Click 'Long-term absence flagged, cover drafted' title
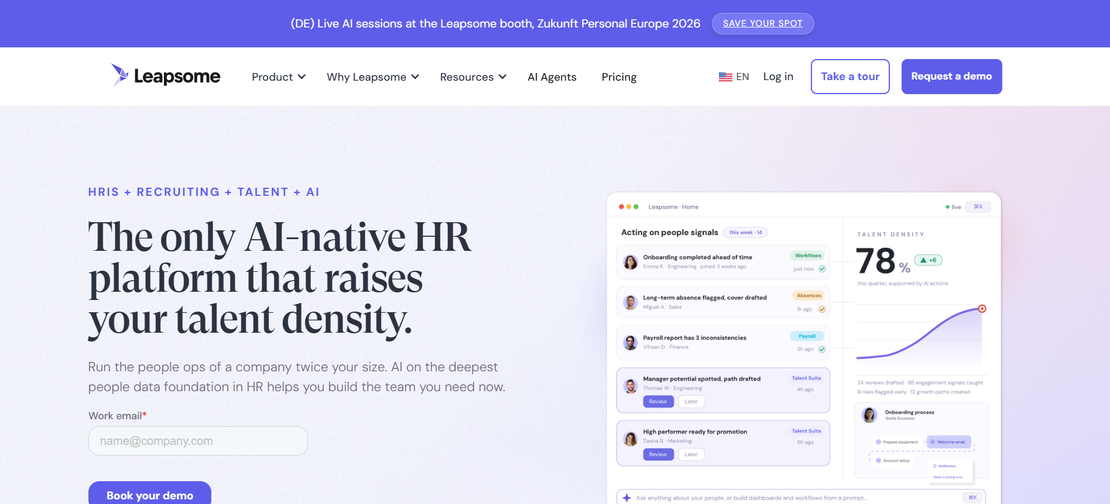The image size is (1110, 504). [705, 298]
